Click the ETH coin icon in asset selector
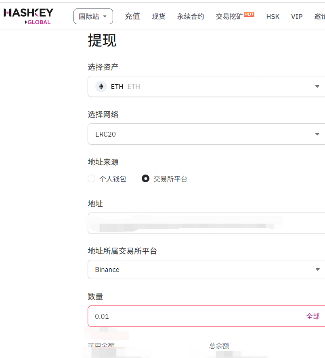 point(101,86)
